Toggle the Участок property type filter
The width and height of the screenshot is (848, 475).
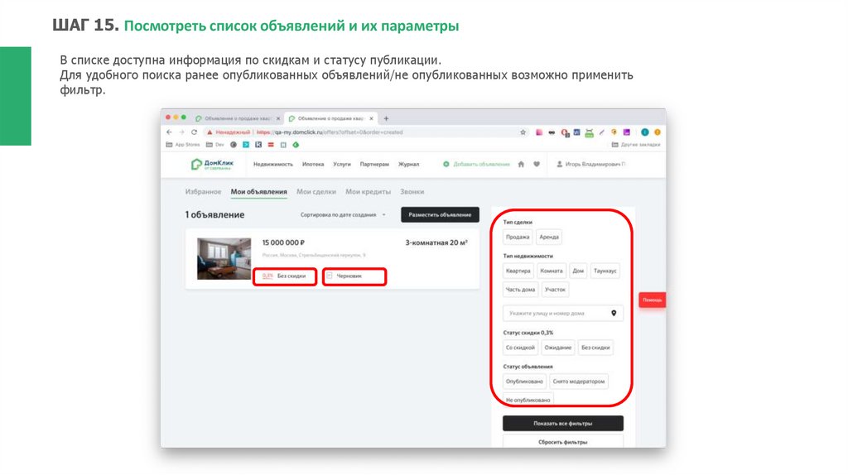point(555,290)
